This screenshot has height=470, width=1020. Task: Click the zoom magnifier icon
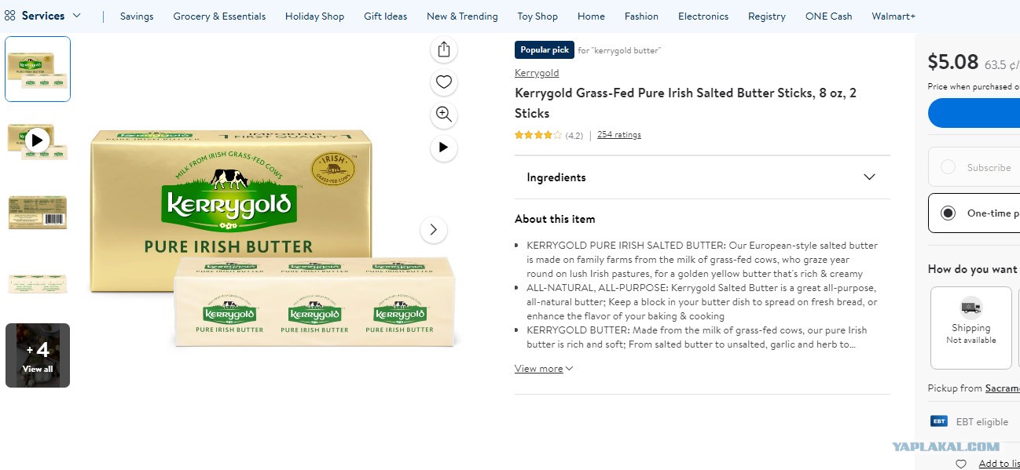pyautogui.click(x=444, y=115)
